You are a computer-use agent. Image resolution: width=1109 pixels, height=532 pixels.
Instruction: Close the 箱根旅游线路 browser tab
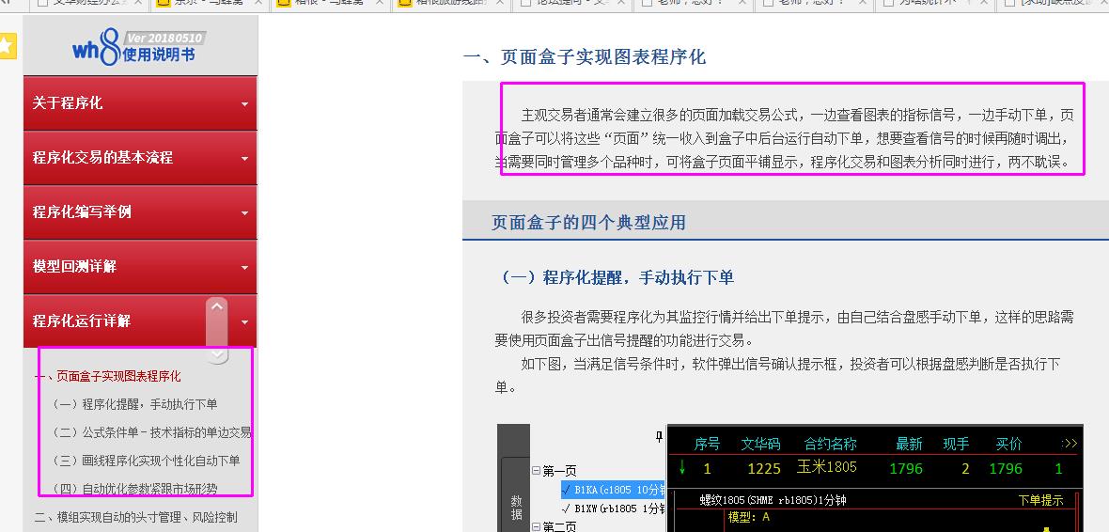(502, 3)
